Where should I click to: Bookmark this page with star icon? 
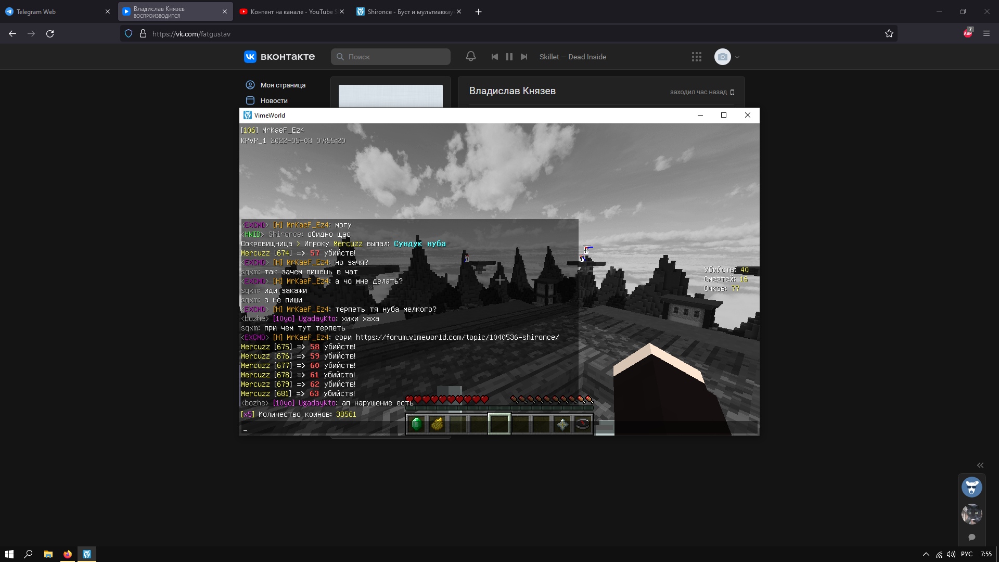(x=889, y=34)
